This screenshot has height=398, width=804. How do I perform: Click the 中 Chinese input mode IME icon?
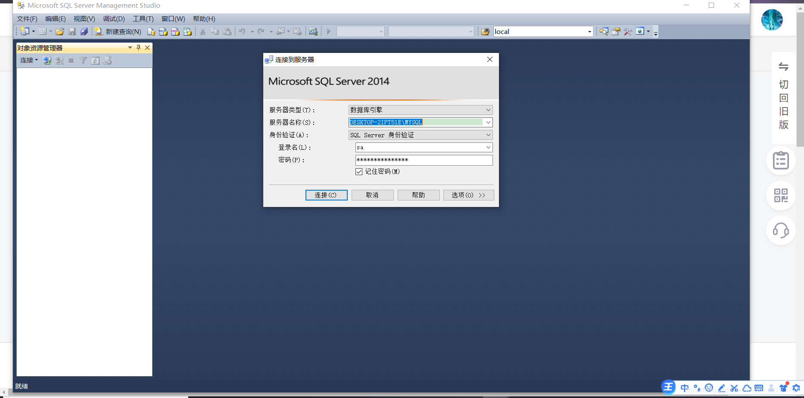(684, 388)
